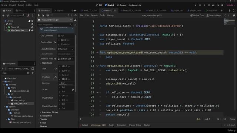Toggle distraction-free mode icon
Screen dimensions: 237x133
click(234, 11)
